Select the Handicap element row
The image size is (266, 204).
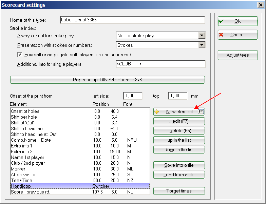tap(51, 186)
